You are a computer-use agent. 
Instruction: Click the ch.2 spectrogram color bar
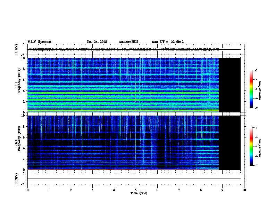(251, 147)
